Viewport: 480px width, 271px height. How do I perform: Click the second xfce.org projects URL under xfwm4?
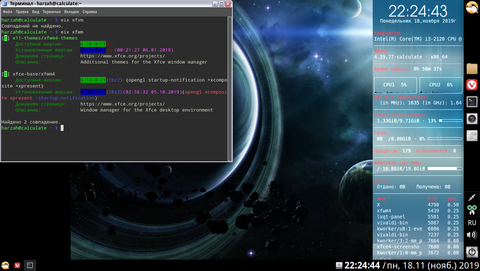pos(122,104)
